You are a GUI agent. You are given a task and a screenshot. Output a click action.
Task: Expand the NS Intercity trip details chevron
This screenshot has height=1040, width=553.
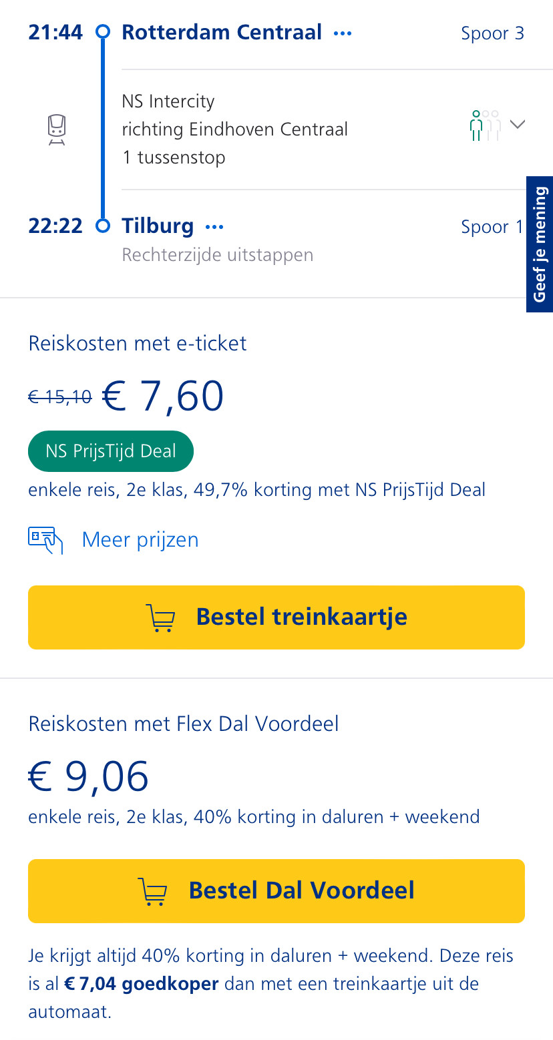[518, 124]
